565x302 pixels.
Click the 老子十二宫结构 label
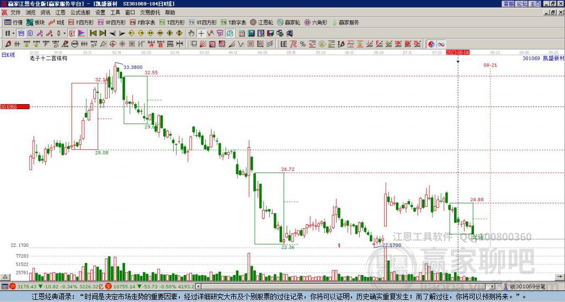pyautogui.click(x=49, y=58)
